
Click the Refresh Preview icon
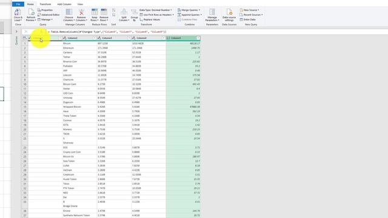(x=31, y=12)
